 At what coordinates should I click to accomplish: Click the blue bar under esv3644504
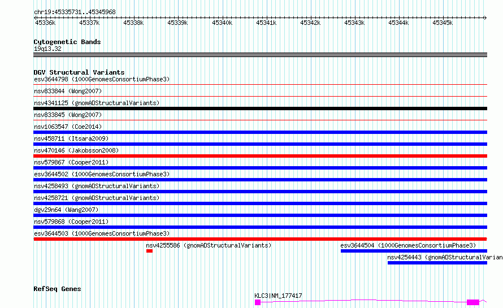click(414, 251)
